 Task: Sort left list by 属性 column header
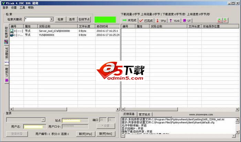pos(30,26)
